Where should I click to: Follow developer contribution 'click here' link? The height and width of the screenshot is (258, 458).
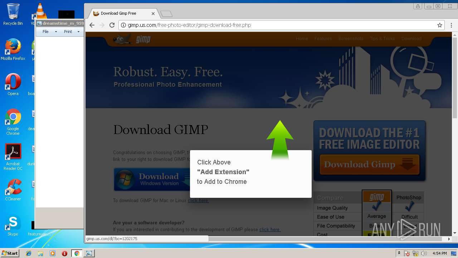pos(270,230)
